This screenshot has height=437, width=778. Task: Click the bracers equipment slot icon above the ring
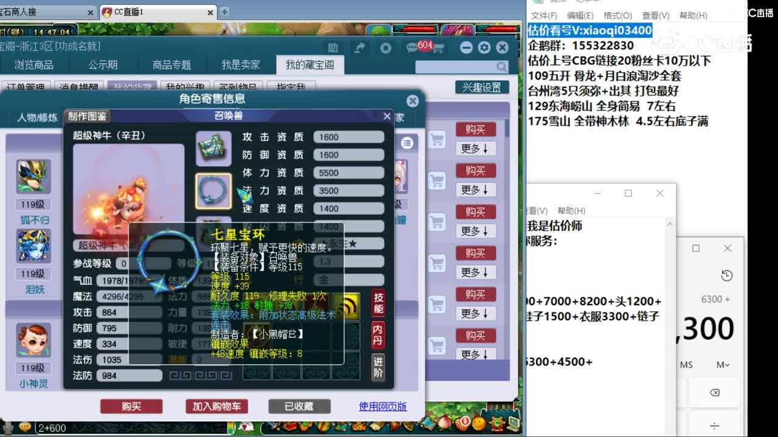213,147
